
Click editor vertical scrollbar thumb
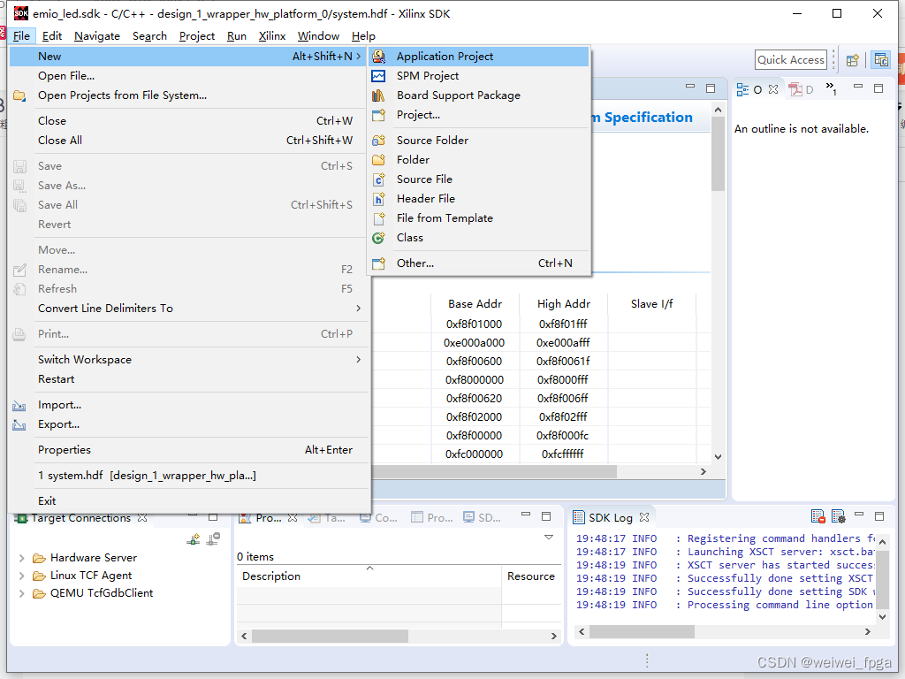tap(718, 154)
